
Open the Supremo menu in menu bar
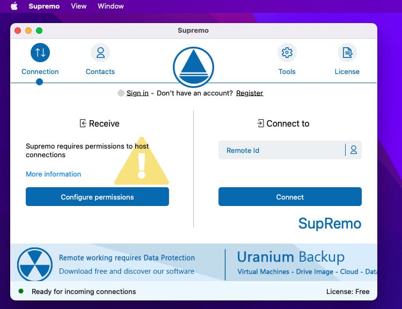tap(44, 6)
